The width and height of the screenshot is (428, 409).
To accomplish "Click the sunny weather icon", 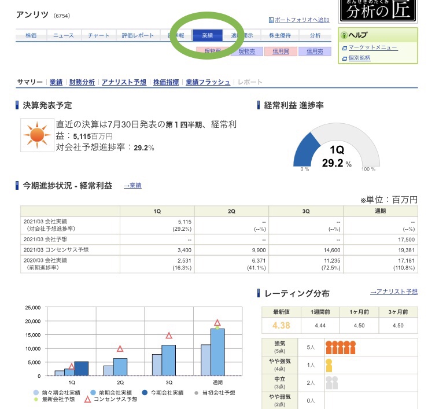I will point(37,135).
